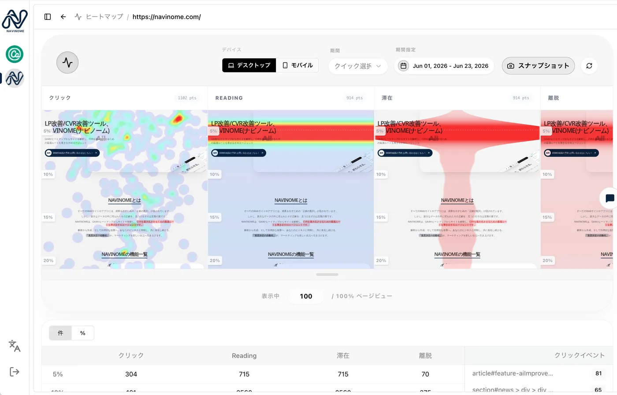Click the article#feature-ailmprove... event row
Image resolution: width=617 pixels, height=395 pixels.
539,373
